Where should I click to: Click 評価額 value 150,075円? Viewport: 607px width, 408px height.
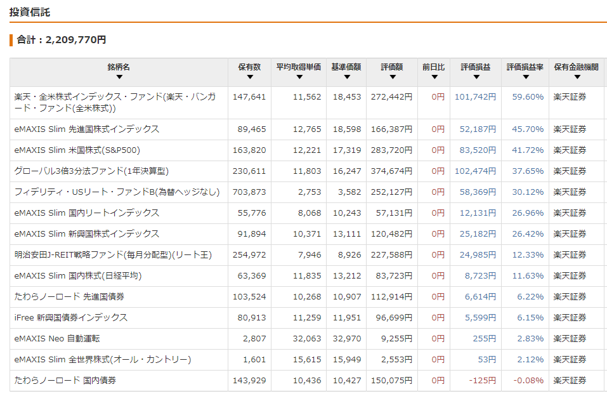[x=391, y=380]
